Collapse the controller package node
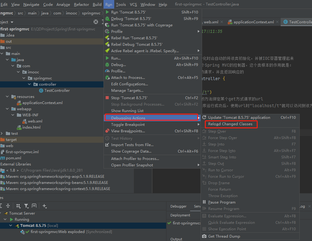 (29, 84)
